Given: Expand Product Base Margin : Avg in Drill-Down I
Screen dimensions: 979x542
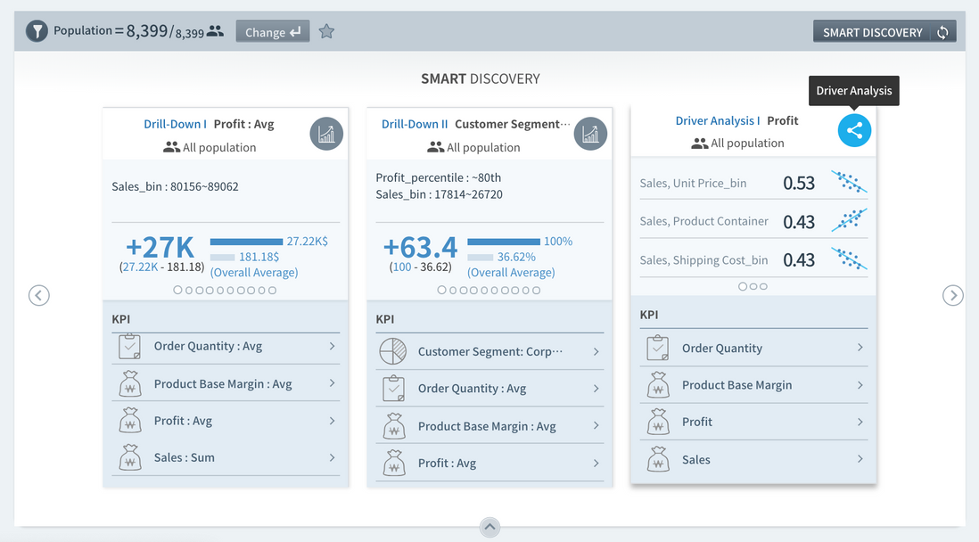Looking at the screenshot, I should 226,383.
